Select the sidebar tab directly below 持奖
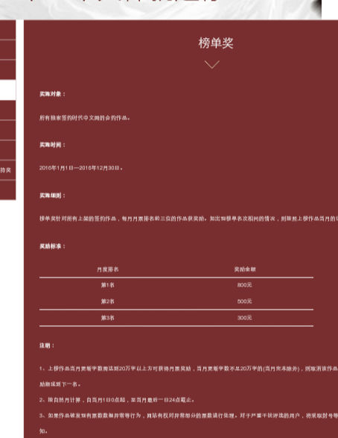The image size is (338, 438). pyautogui.click(x=7, y=190)
